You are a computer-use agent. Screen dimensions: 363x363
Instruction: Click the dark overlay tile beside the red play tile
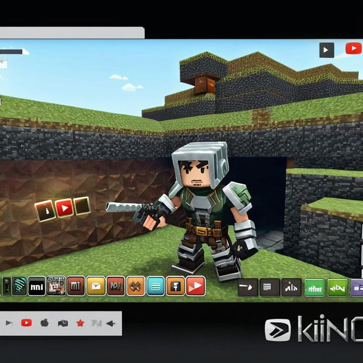45,210
